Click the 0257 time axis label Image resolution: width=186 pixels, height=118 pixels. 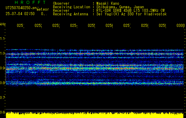point(127,26)
